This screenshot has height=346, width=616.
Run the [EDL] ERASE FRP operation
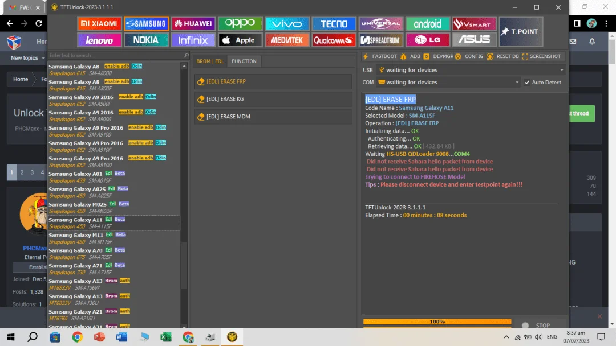[x=273, y=81]
